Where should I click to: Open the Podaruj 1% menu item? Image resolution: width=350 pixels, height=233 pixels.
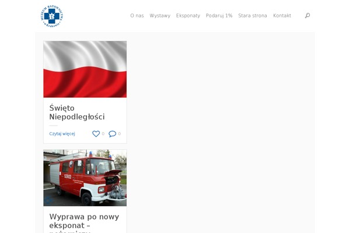pos(219,16)
